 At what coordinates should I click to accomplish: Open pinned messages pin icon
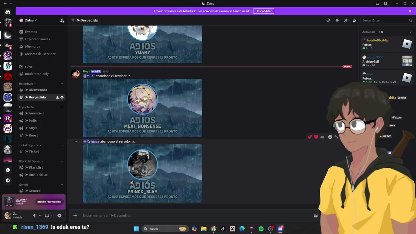coord(346,20)
